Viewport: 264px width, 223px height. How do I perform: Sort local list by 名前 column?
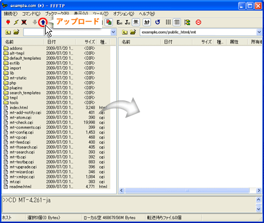(x=23, y=42)
